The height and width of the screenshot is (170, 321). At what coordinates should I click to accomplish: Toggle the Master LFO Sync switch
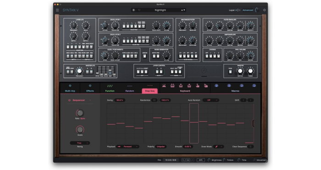click(x=72, y=71)
